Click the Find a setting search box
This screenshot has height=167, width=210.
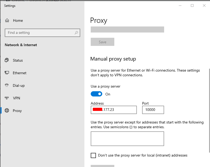click(x=42, y=33)
